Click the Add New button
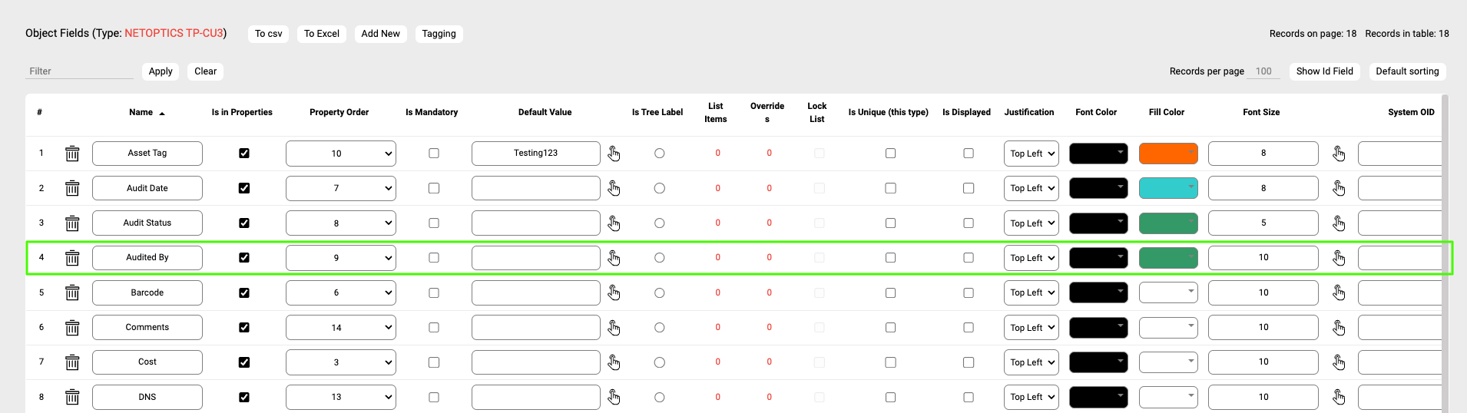Screen dimensions: 1467x413 point(380,34)
